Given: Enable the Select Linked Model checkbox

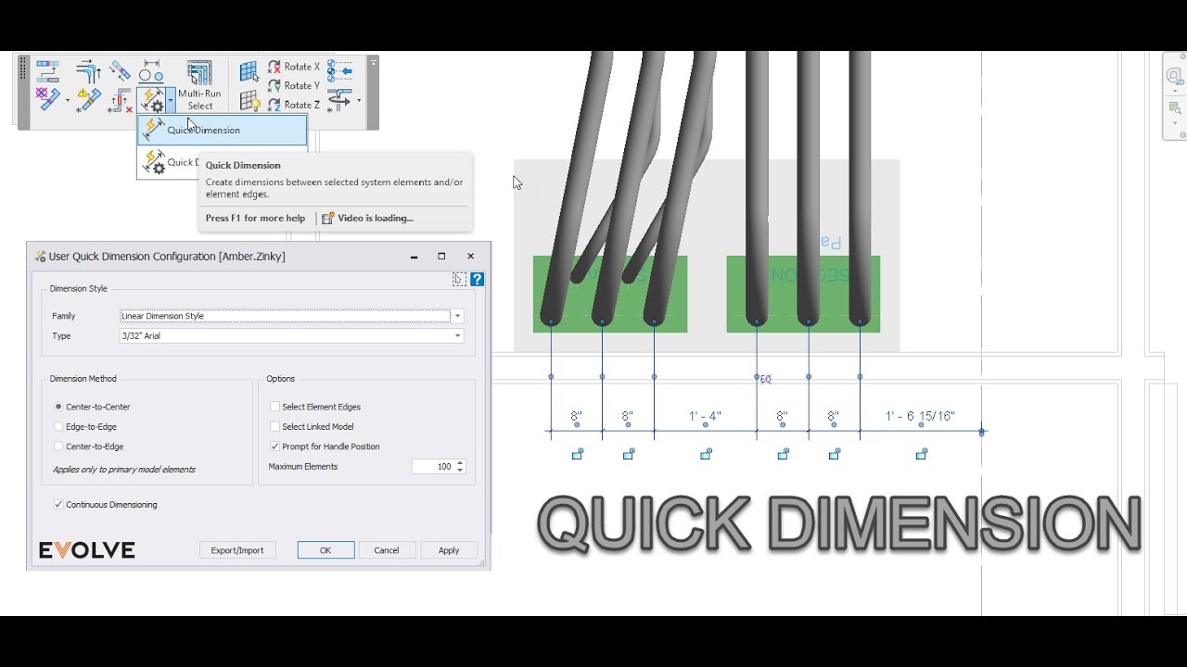Looking at the screenshot, I should coord(274,426).
